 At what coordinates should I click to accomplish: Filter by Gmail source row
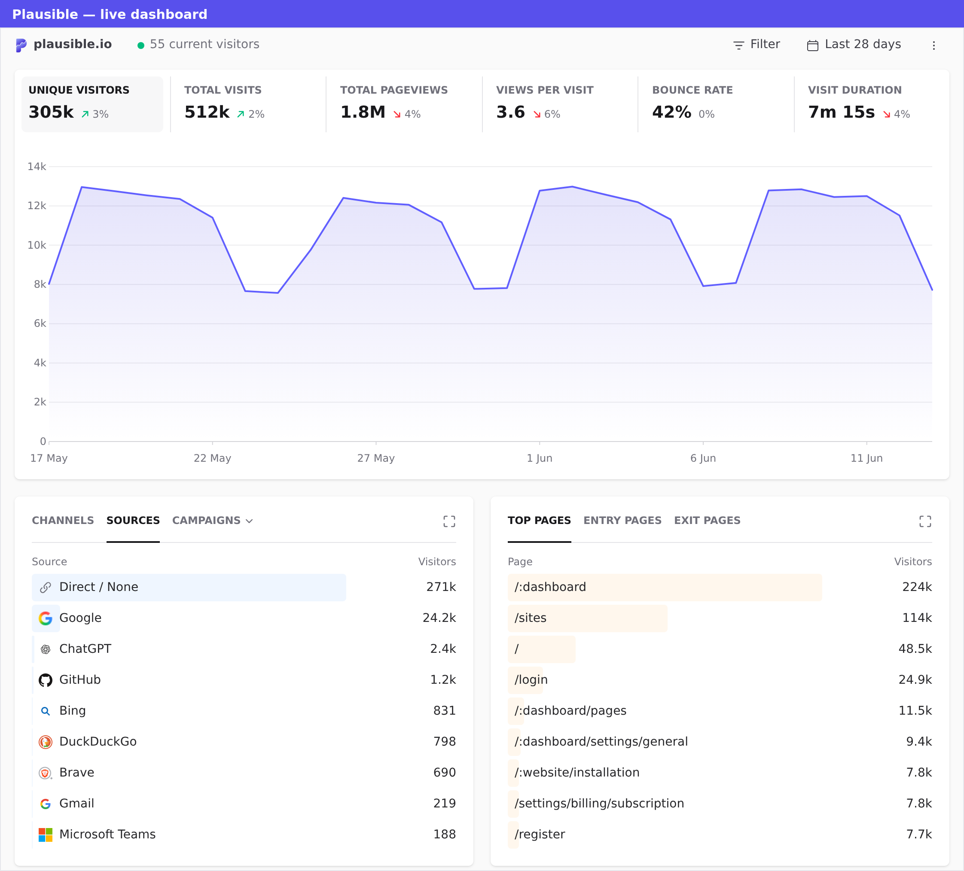[x=244, y=804]
